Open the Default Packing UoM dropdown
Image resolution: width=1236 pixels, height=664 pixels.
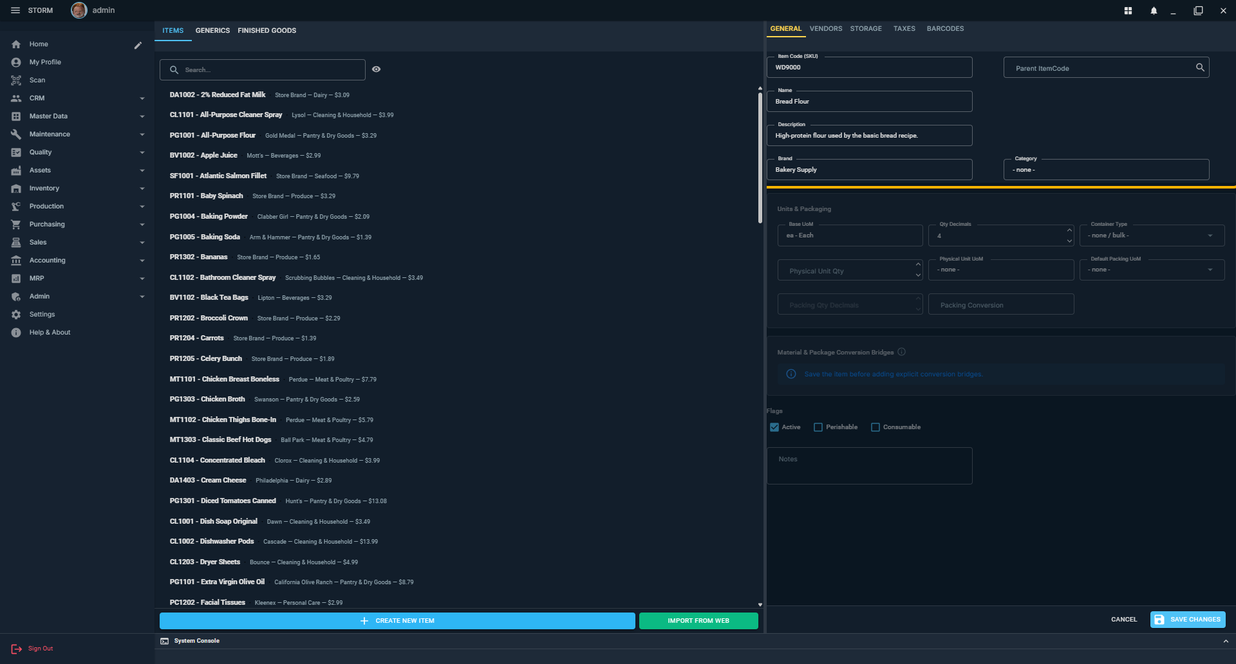pos(1152,270)
